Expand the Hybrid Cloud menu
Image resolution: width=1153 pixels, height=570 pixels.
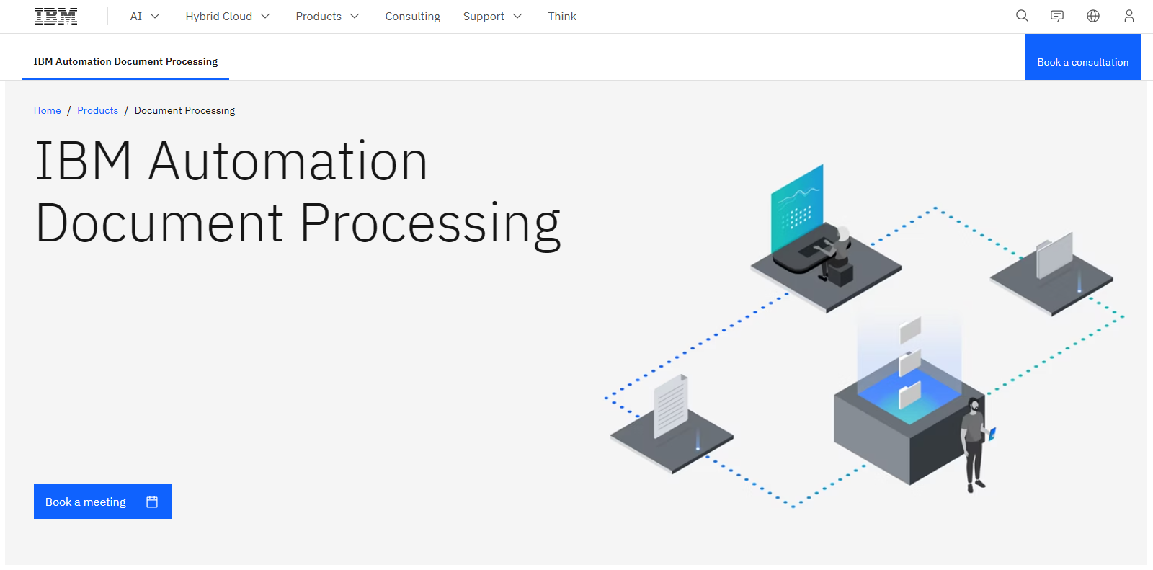(228, 16)
